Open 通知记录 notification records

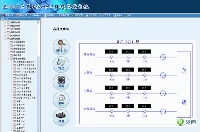pos(22,15)
